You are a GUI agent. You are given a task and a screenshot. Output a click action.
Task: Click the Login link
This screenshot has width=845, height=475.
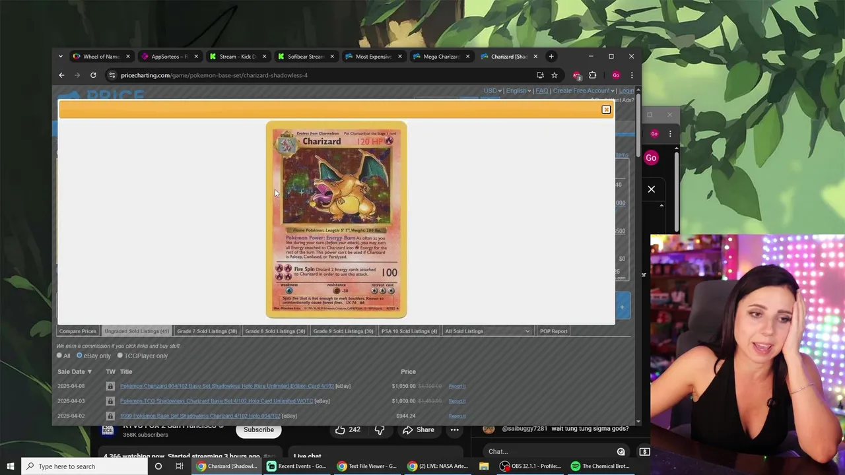pyautogui.click(x=626, y=90)
